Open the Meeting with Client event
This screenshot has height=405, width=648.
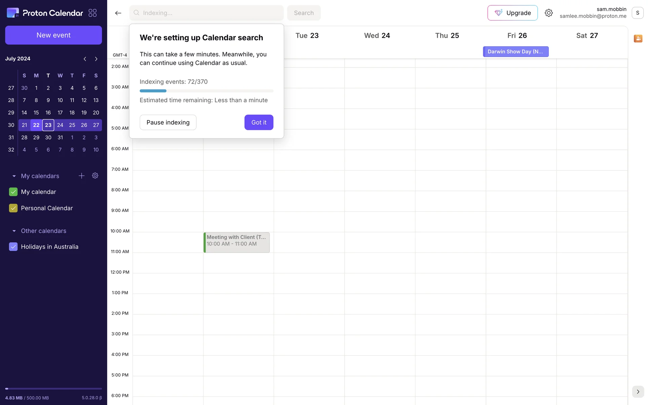click(x=236, y=242)
